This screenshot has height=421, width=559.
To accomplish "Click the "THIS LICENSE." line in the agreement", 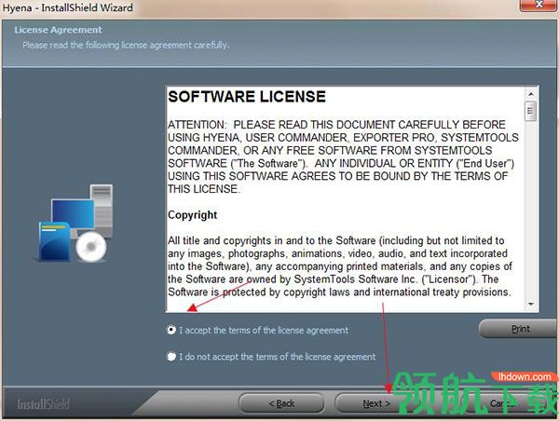I will (x=204, y=189).
